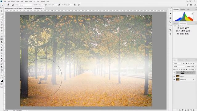Screen dimensions: 197x111
Task: Toggle lock all for layer
Action: (x=186, y=69)
